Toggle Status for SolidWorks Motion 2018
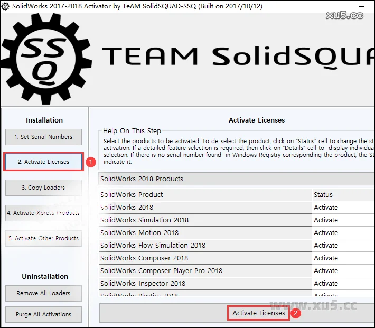 (x=326, y=233)
